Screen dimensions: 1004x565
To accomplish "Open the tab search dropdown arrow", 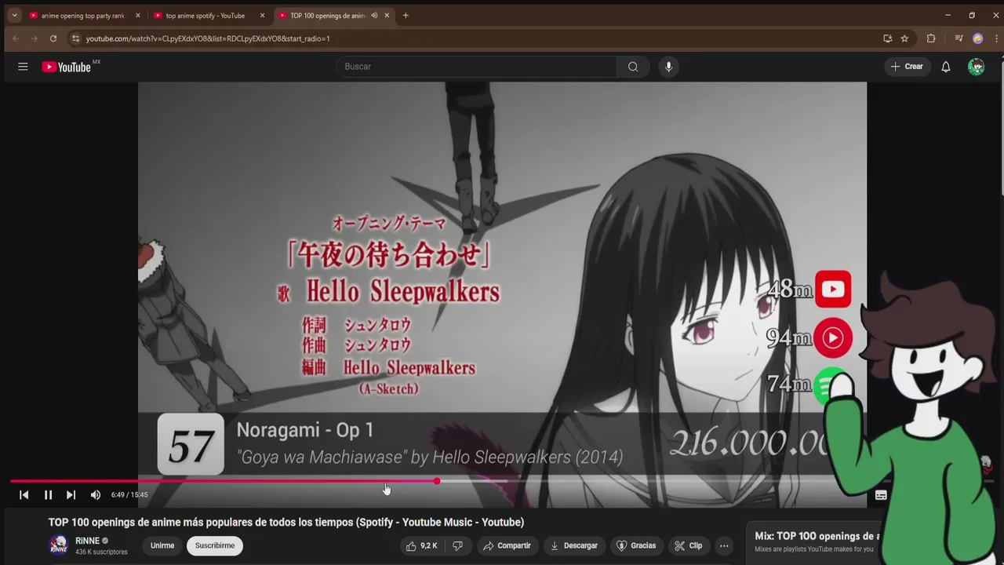I will coord(14,16).
